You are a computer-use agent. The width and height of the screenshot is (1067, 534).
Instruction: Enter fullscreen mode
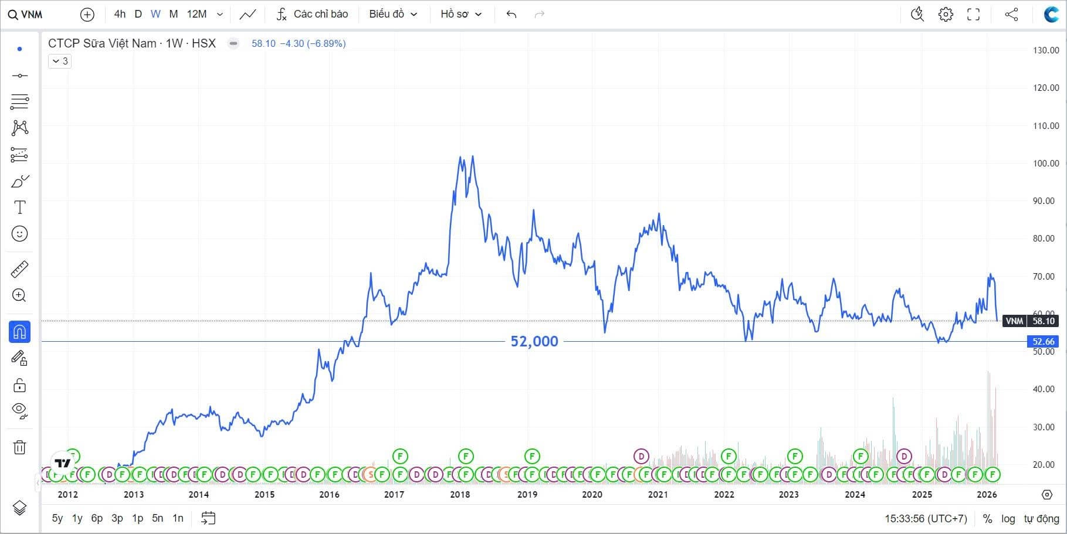(x=974, y=14)
